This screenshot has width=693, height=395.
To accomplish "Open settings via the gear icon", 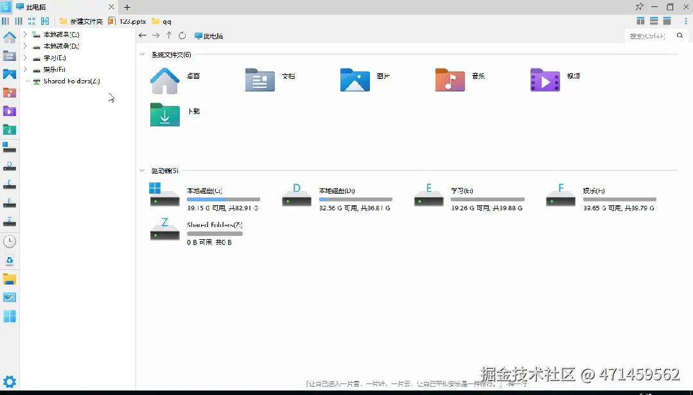I will (x=9, y=382).
